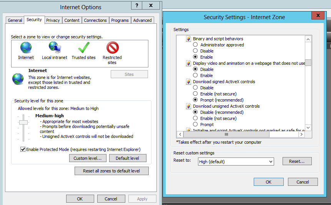Select the Internet zone globe icon
This screenshot has height=205, width=331.
pos(26,48)
